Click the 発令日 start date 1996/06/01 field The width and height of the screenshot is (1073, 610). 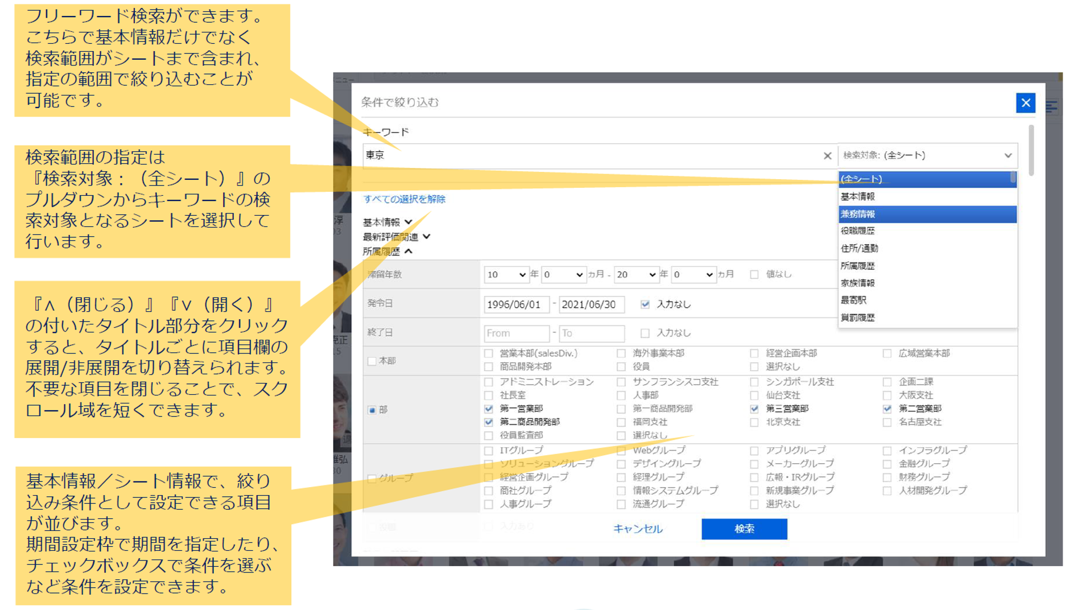point(517,304)
